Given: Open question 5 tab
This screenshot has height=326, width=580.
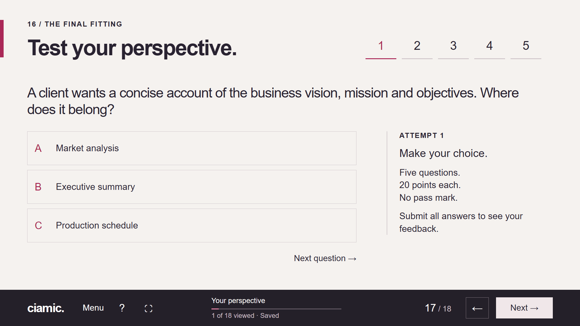Looking at the screenshot, I should tap(526, 48).
